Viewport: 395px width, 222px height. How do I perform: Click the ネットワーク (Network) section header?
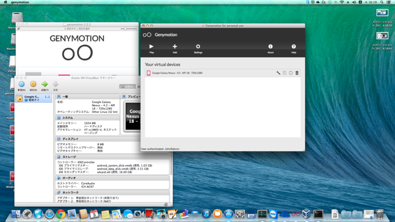click(x=113, y=192)
